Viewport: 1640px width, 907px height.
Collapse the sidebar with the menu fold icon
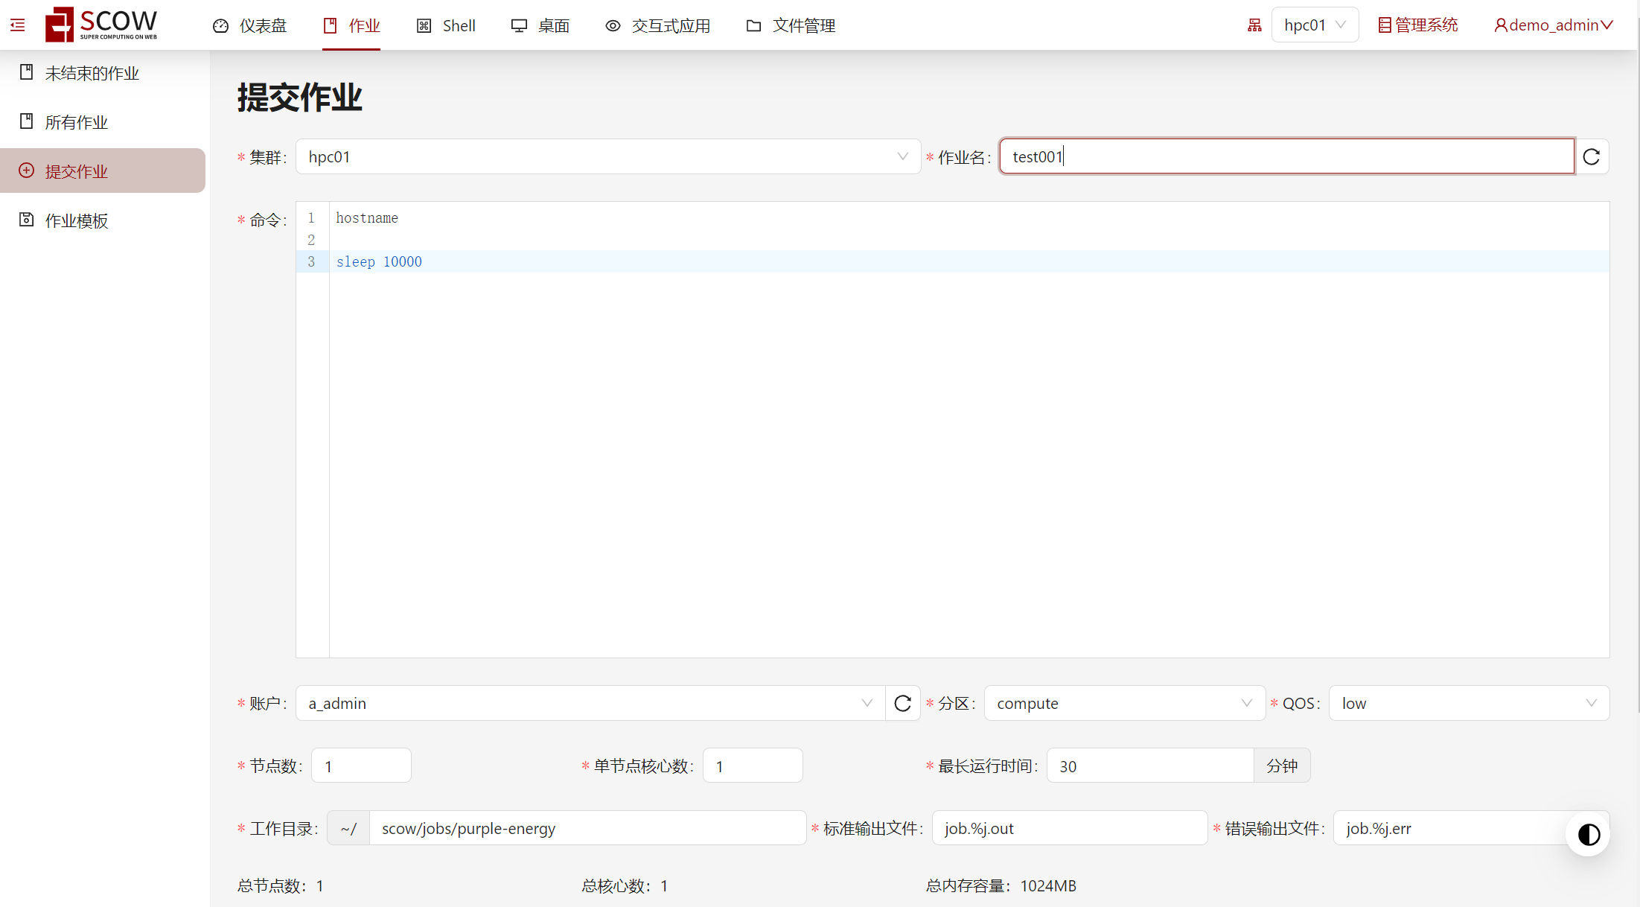click(x=18, y=25)
